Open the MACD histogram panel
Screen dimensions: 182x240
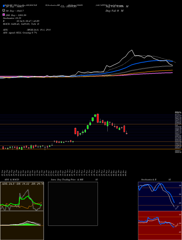click(22, 225)
